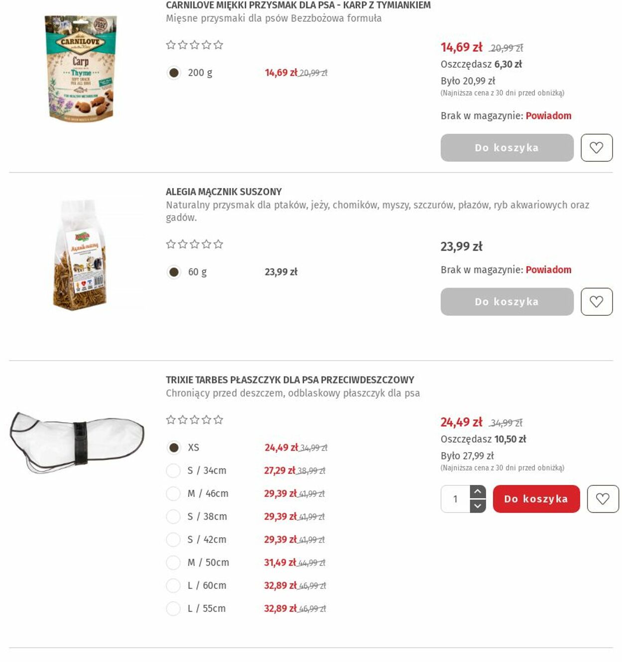Save Trixie Tarbes raincoat to favorites heart
The height and width of the screenshot is (662, 622).
click(603, 499)
